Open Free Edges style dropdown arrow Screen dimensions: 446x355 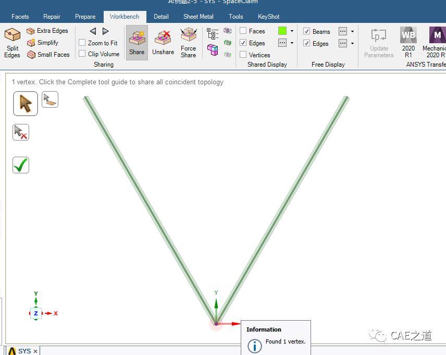tap(352, 44)
